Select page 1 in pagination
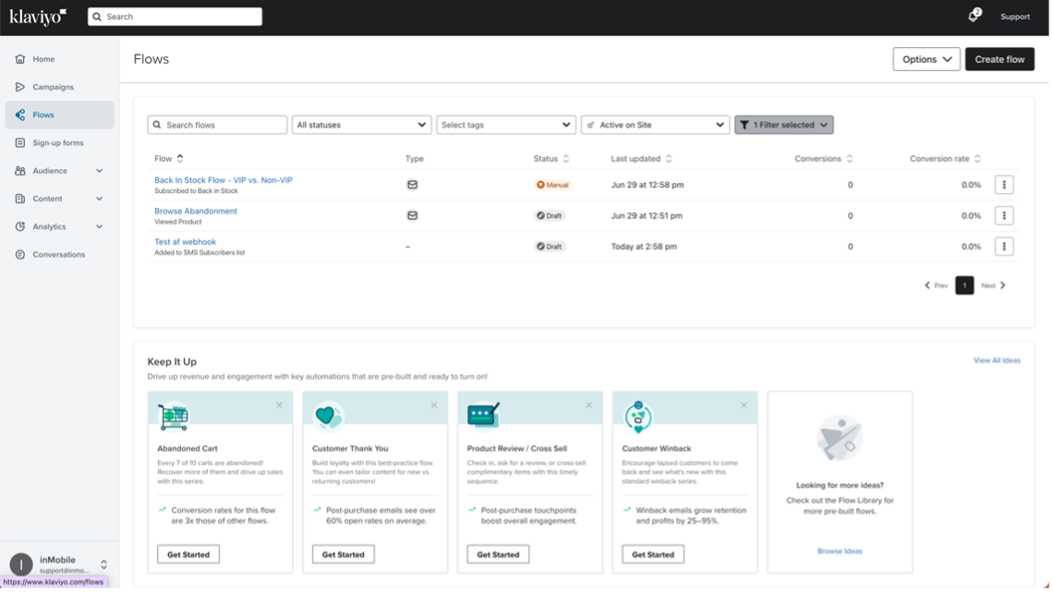This screenshot has width=1052, height=592. (964, 285)
